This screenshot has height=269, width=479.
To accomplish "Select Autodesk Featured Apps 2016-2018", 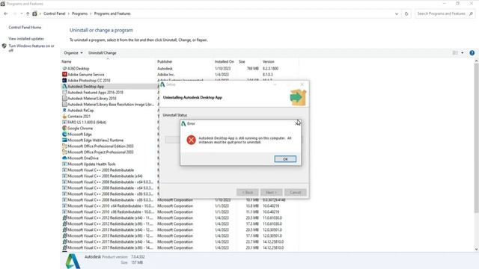I will pos(95,93).
